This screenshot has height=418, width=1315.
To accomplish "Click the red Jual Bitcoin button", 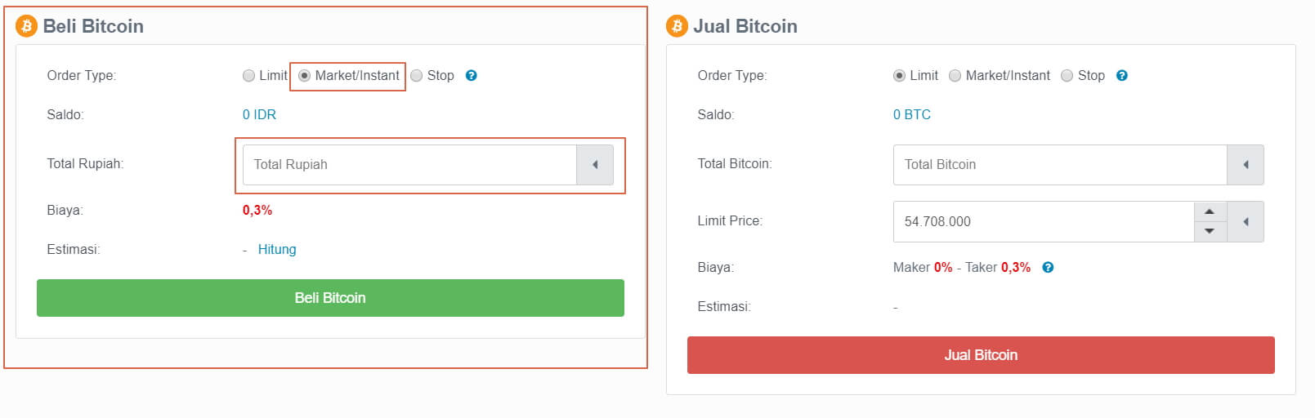I will tap(981, 355).
